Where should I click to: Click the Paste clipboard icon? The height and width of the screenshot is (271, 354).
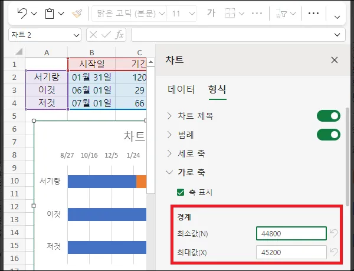click(50, 14)
